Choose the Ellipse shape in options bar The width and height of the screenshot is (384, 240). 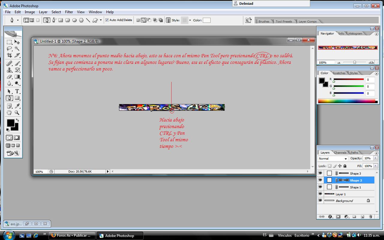tap(74, 20)
